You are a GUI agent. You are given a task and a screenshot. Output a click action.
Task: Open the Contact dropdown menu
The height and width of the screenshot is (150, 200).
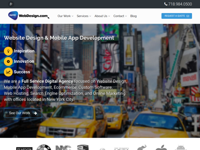(120, 16)
